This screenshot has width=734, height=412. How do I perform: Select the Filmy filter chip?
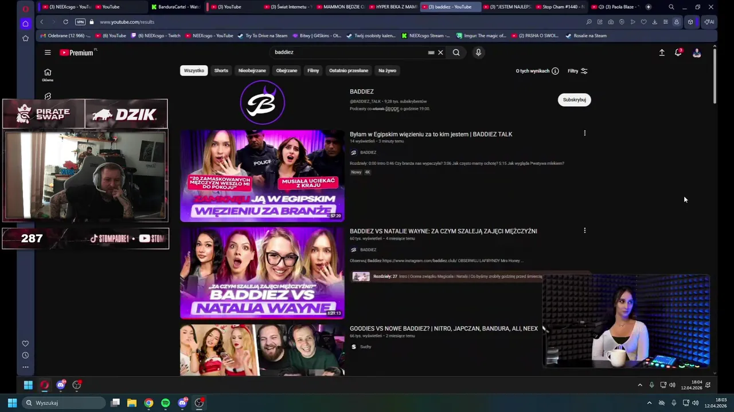(x=313, y=70)
